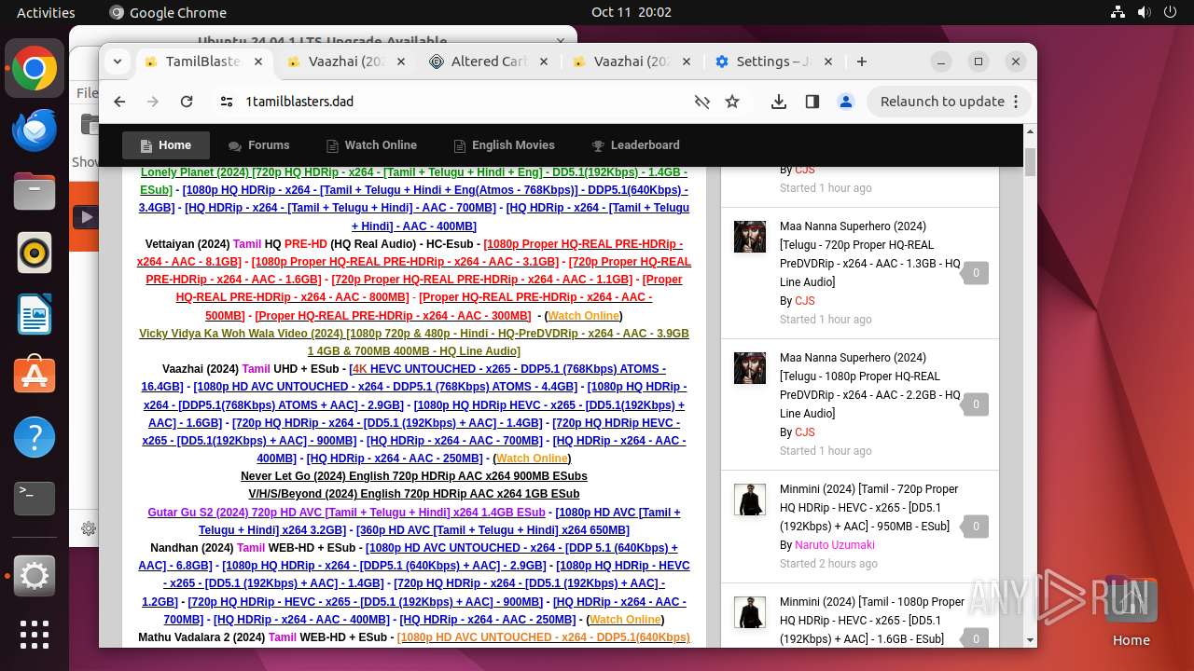Open V/H/S/Beyond (2024) English link
This screenshot has height=671, width=1194.
414,494
